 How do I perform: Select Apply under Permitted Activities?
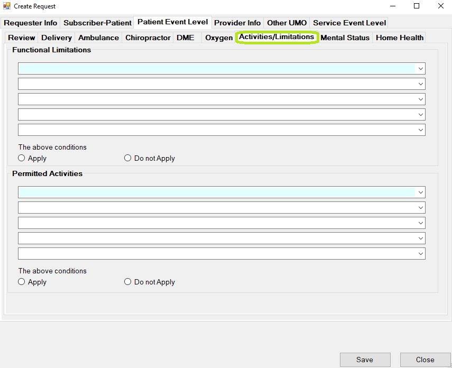coord(32,282)
